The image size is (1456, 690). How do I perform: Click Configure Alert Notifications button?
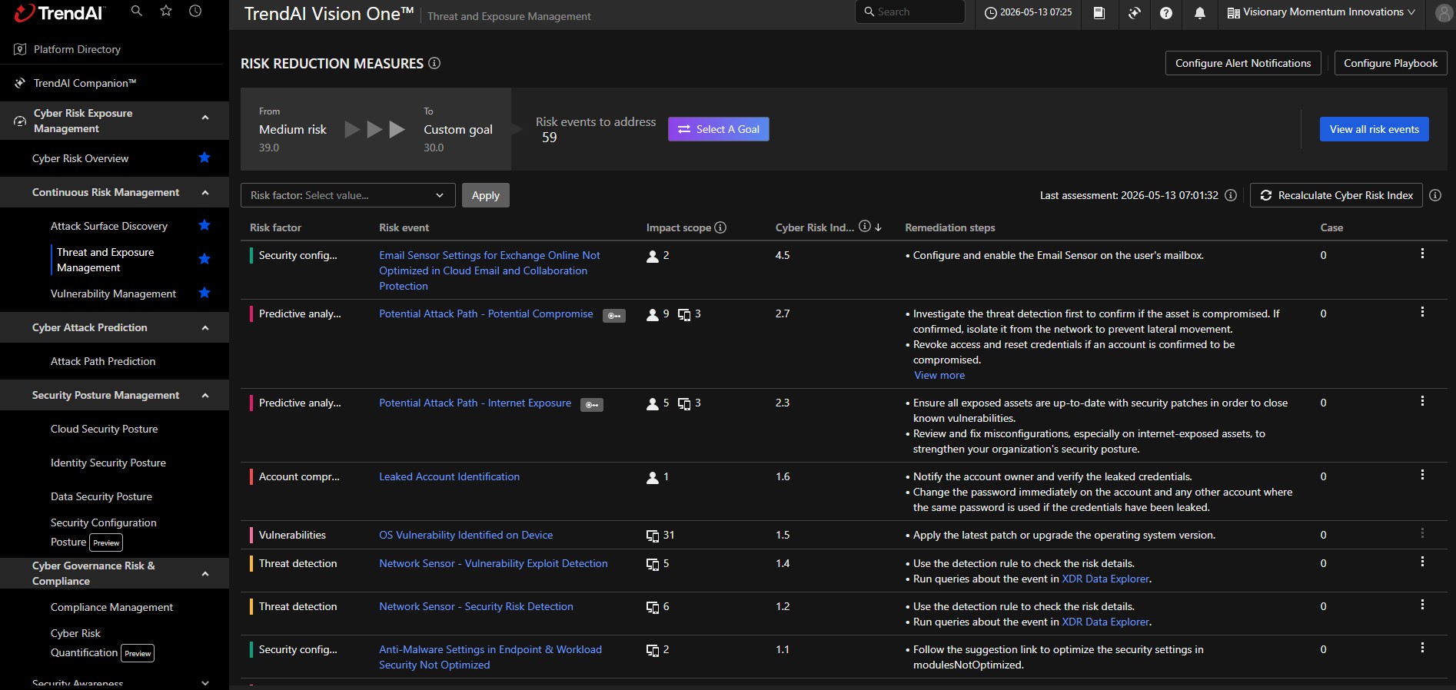coord(1243,63)
